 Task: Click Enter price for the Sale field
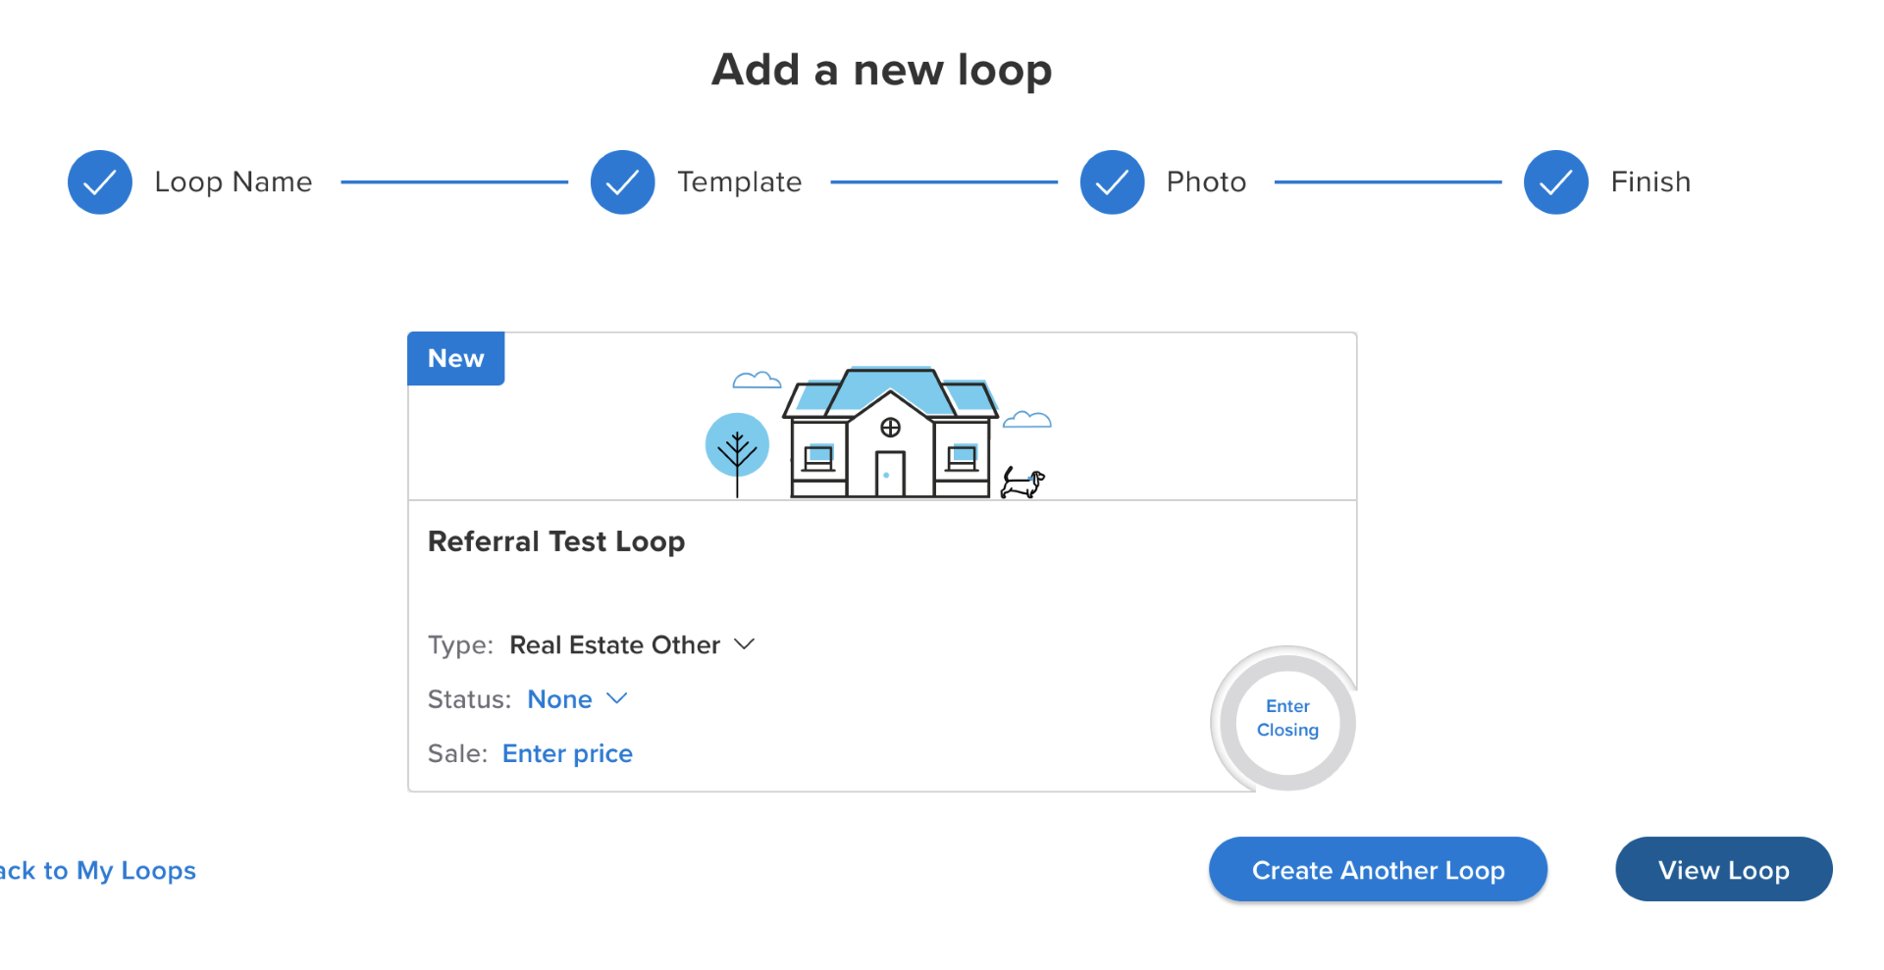[x=567, y=753]
